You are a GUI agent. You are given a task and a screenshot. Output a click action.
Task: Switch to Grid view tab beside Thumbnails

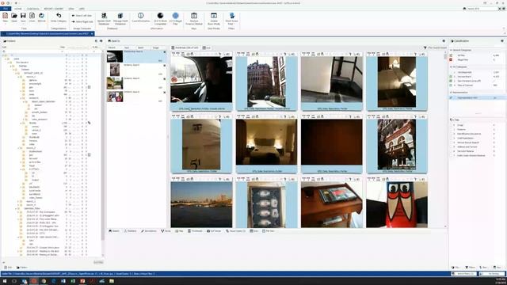[x=207, y=47]
